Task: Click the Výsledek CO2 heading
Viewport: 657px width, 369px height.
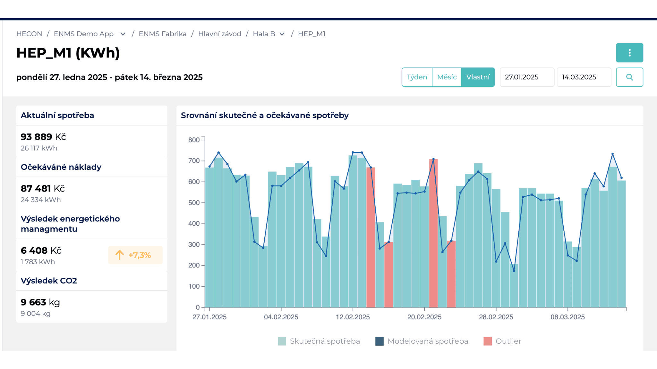Action: 49,281
